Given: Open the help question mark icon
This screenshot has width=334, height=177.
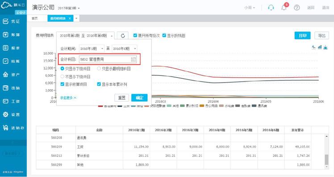Looking at the screenshot, I should pos(297,8).
